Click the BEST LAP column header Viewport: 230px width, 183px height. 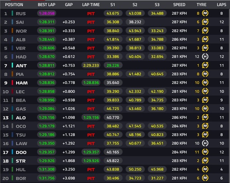(x=46, y=5)
